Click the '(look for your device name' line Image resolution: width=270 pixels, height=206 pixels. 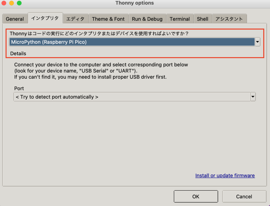point(76,71)
